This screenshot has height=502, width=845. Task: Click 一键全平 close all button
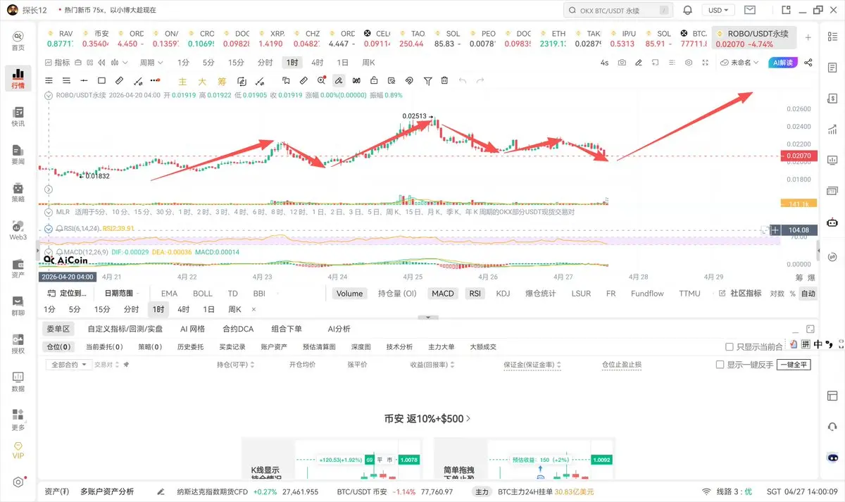[794, 365]
